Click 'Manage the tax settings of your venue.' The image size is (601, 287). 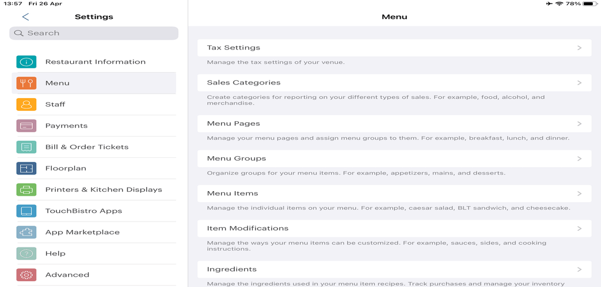(276, 62)
